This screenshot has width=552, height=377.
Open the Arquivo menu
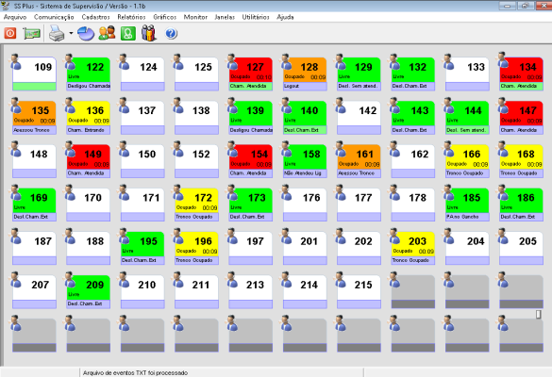[15, 17]
